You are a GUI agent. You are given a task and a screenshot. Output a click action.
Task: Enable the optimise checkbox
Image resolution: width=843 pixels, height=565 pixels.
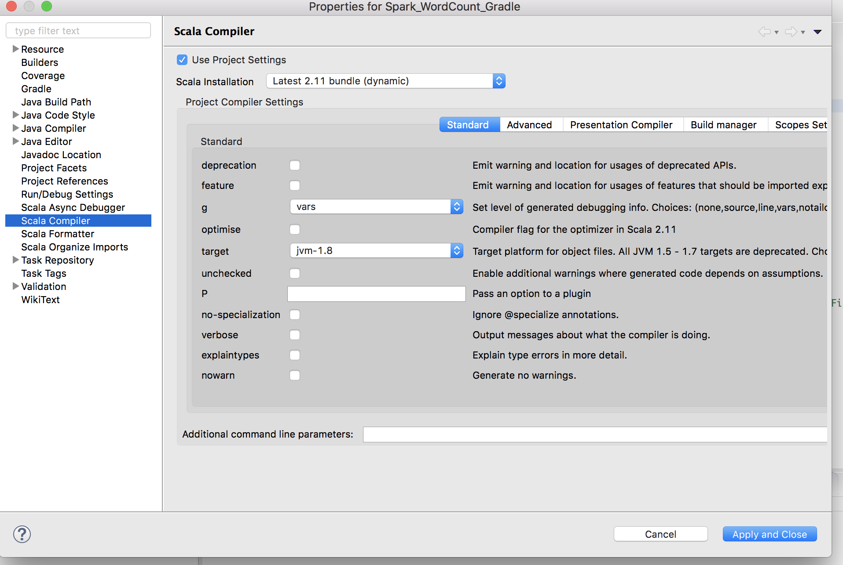pyautogui.click(x=295, y=229)
